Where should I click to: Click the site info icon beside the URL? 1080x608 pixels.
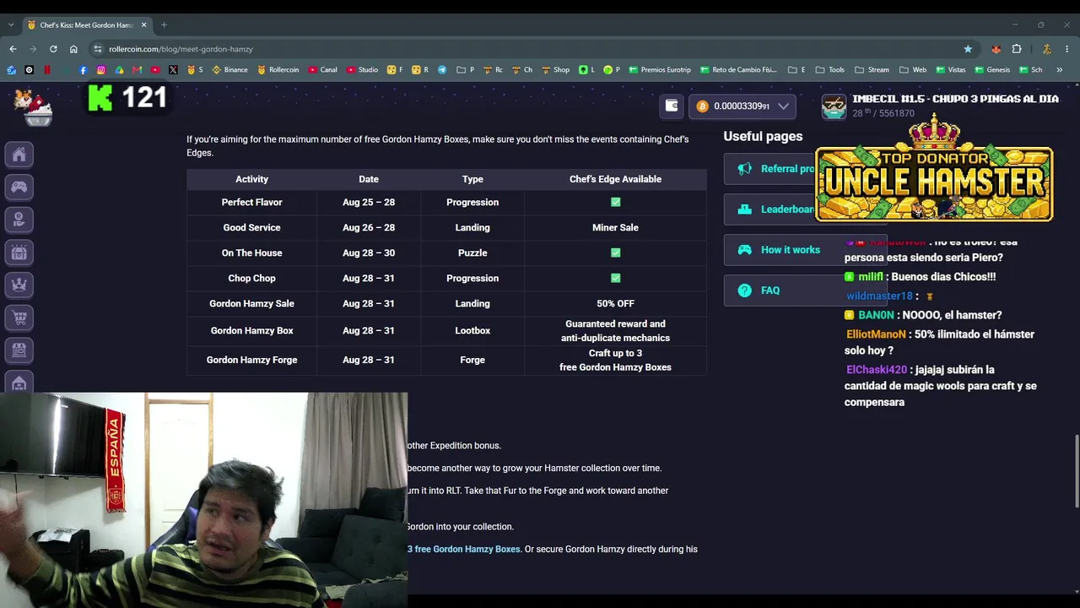click(98, 49)
